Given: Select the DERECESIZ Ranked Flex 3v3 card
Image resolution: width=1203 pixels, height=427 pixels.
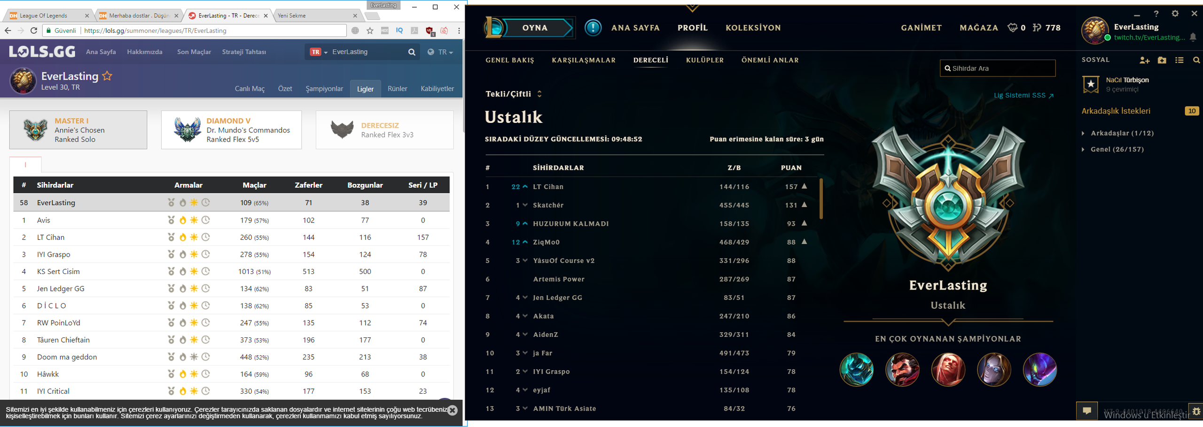Looking at the screenshot, I should click(384, 130).
